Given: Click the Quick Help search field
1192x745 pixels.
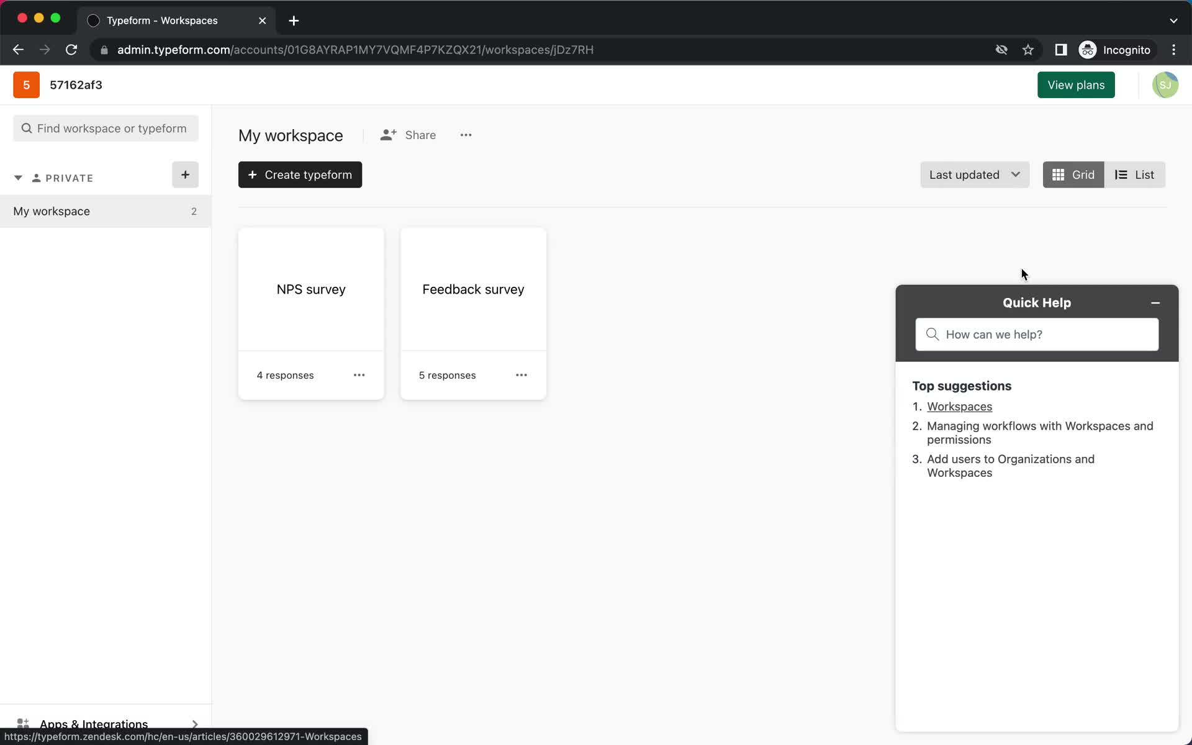Looking at the screenshot, I should [x=1037, y=334].
